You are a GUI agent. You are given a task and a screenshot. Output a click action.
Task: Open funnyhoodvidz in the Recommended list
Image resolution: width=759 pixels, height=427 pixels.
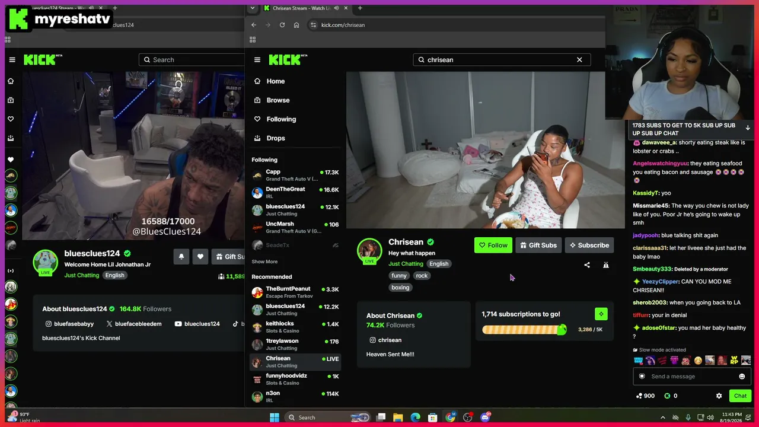295,379
